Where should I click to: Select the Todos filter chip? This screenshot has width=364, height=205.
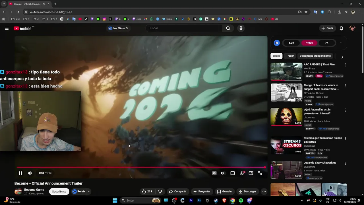(x=276, y=56)
